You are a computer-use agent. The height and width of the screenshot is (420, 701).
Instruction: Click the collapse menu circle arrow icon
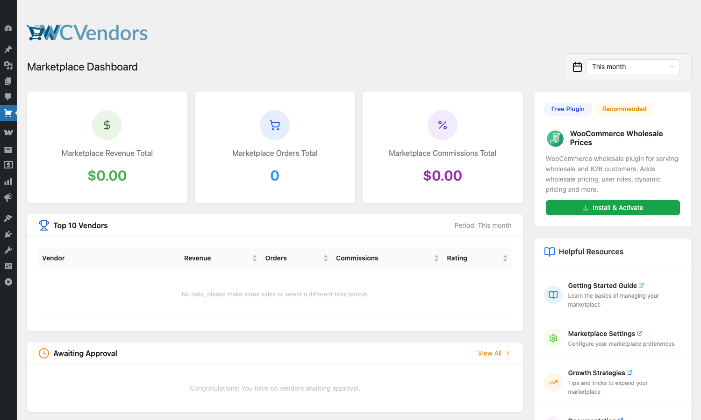[8, 282]
